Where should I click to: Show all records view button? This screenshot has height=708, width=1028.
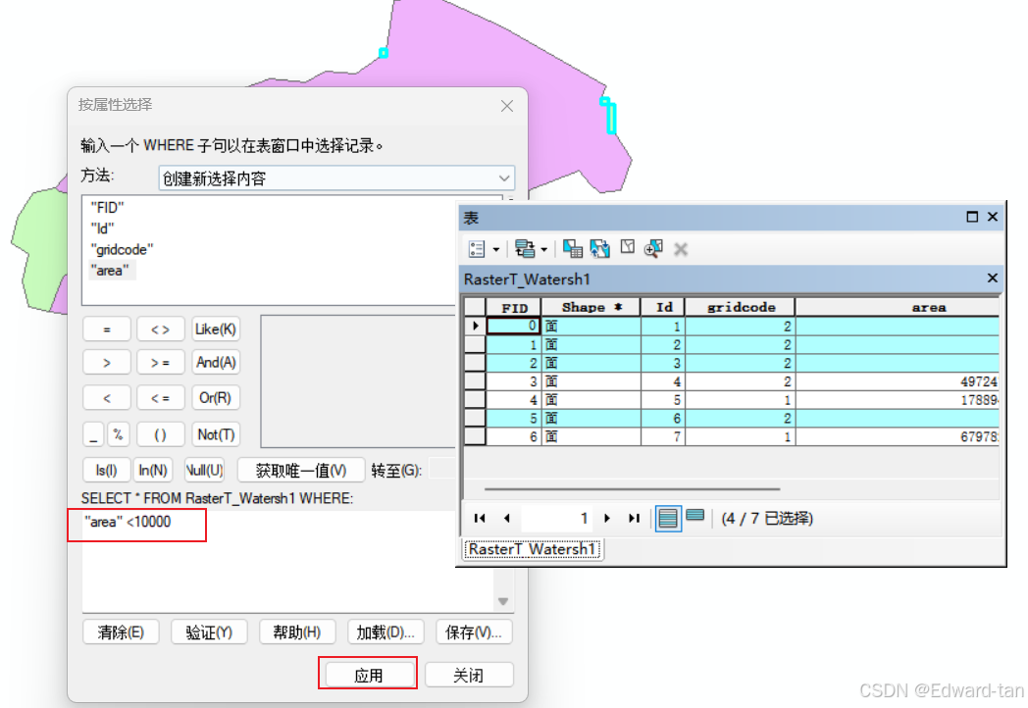668,519
